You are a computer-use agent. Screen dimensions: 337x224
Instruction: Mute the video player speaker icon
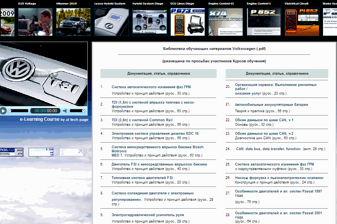(x=65, y=111)
